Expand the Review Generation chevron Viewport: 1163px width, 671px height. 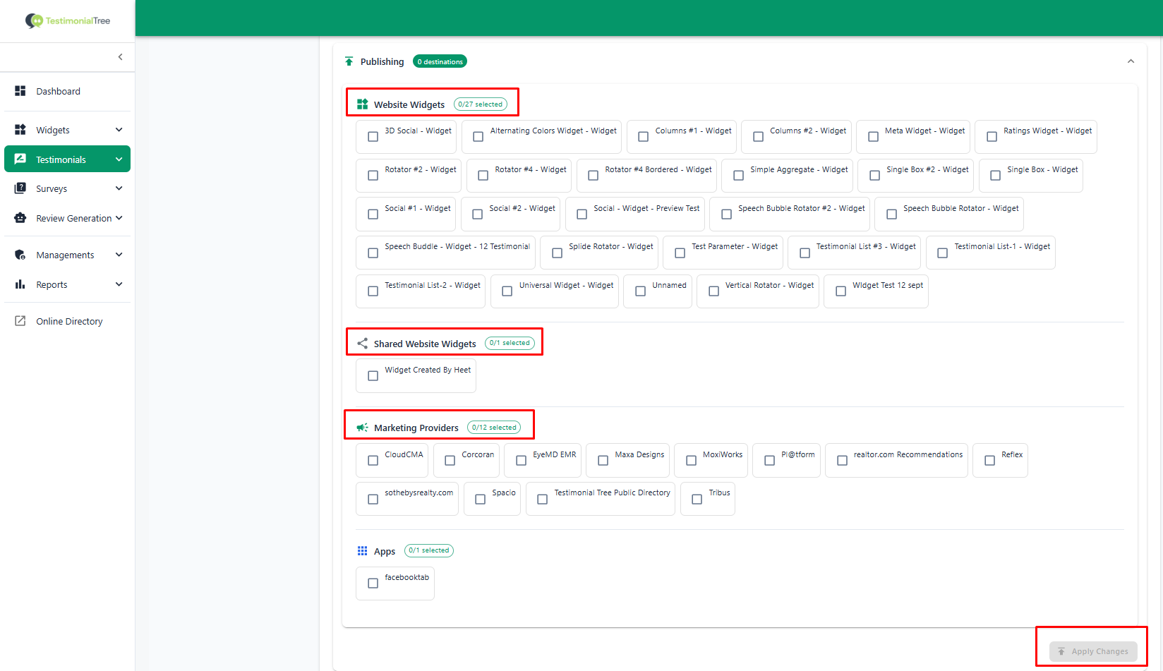click(x=119, y=218)
